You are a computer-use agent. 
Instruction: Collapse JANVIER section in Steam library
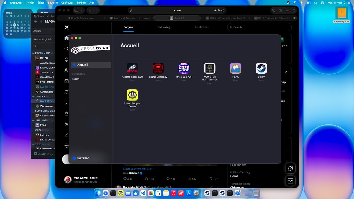(33, 96)
